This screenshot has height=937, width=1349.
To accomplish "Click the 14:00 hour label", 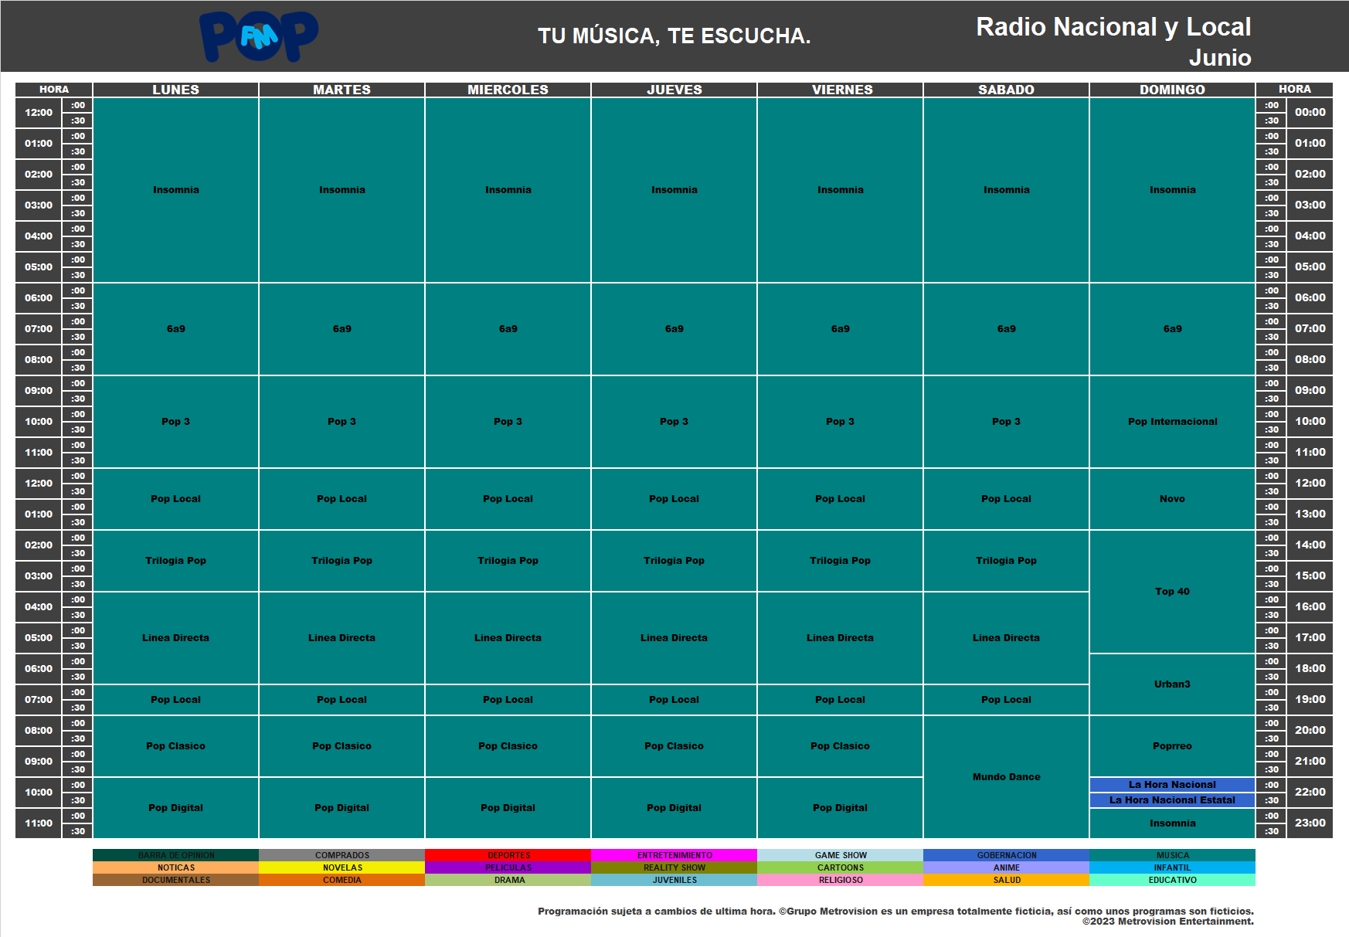I will click(x=1310, y=545).
